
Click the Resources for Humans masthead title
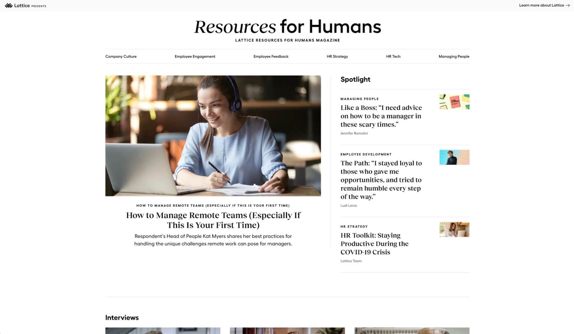pyautogui.click(x=287, y=27)
